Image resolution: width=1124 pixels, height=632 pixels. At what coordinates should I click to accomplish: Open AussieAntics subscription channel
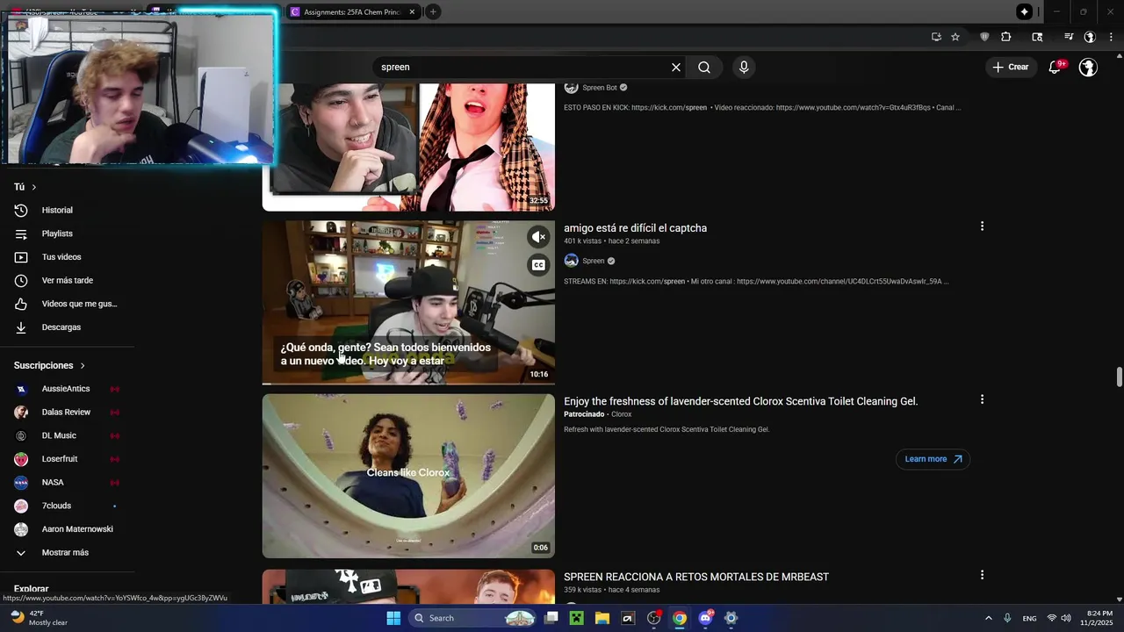coord(67,389)
